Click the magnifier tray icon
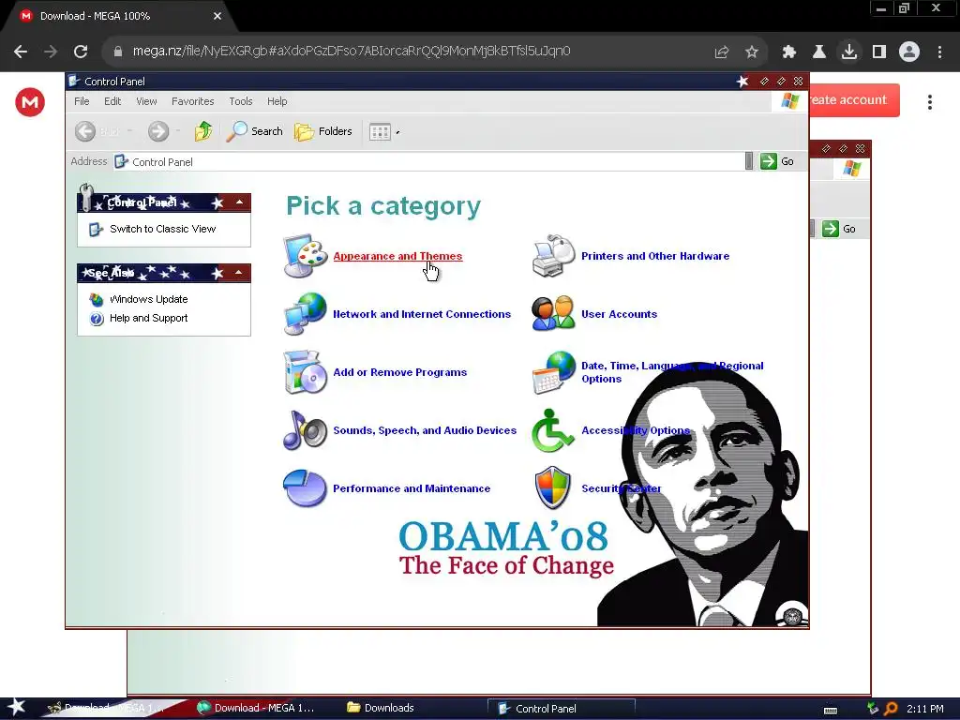Screen dimensions: 960x720 891,709
